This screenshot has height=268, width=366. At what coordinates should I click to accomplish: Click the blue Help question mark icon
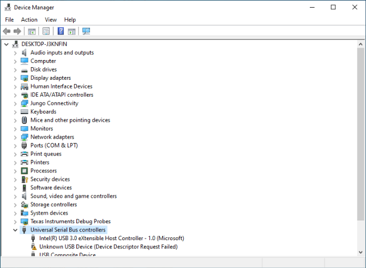point(61,31)
